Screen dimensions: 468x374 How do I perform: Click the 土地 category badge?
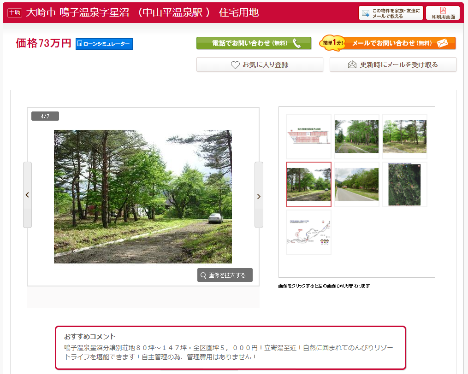pos(15,13)
